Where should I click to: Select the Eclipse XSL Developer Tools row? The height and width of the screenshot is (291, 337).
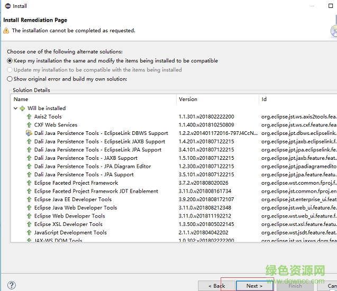(68, 224)
